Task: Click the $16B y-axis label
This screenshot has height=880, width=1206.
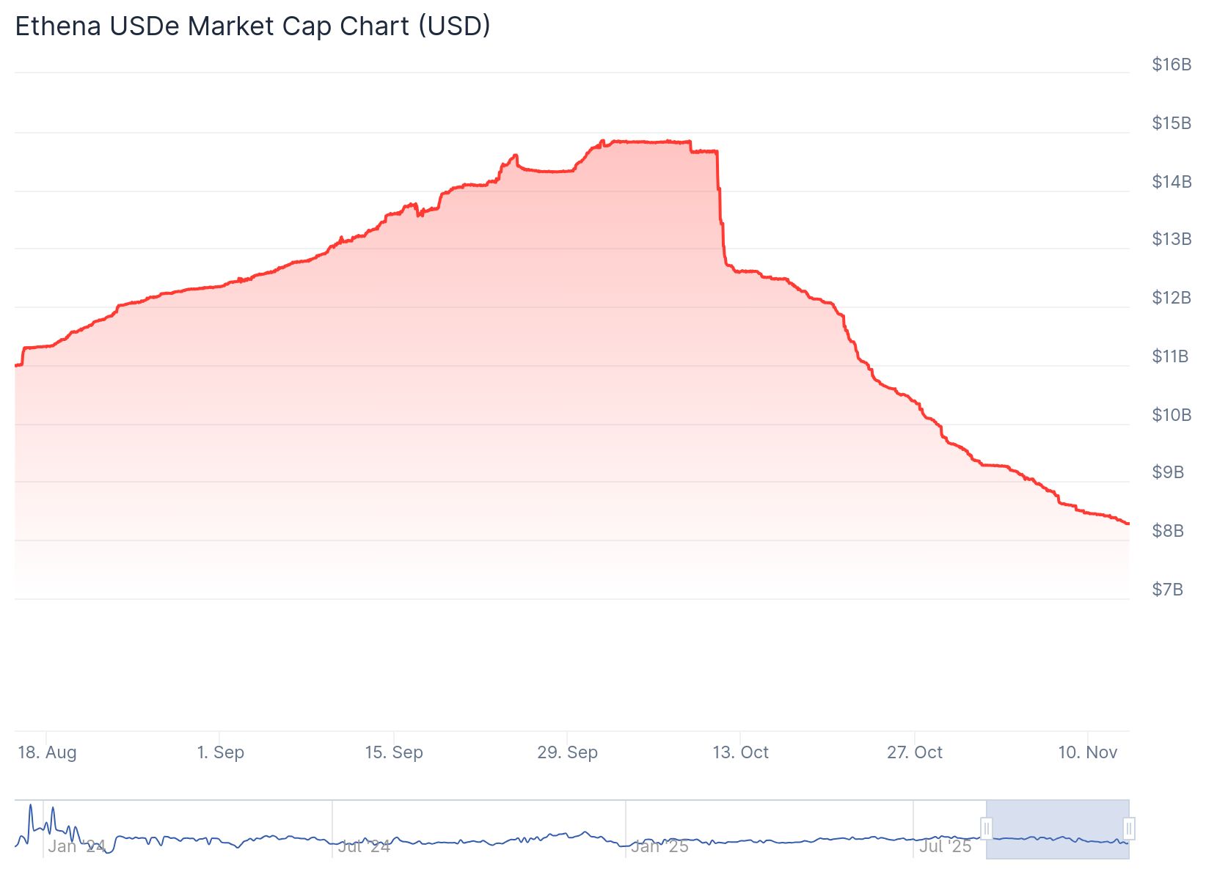Action: tap(1171, 65)
